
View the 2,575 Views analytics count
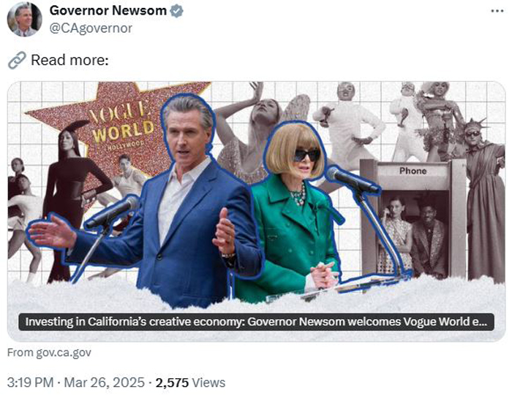tap(190, 383)
